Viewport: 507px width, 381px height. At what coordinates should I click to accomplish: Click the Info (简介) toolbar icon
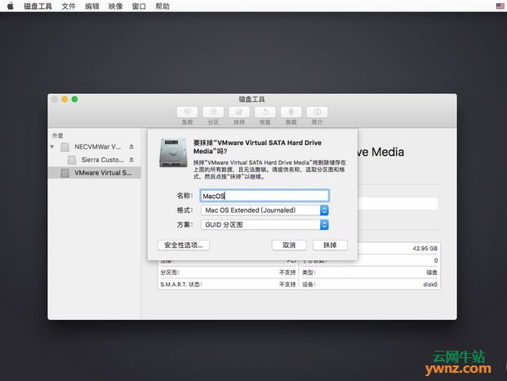coord(316,112)
